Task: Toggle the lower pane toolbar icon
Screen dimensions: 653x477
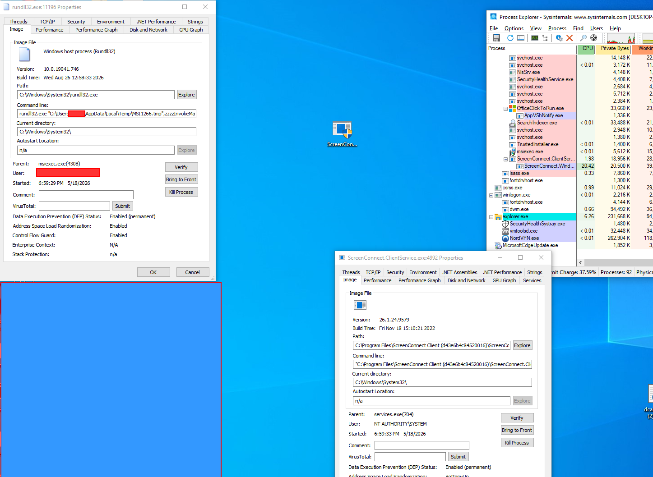Action: [x=521, y=38]
